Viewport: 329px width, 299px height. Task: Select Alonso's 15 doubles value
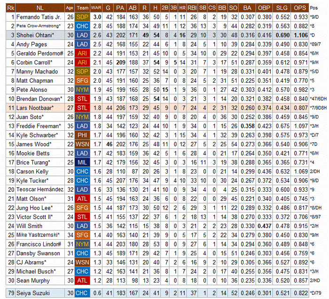click(165, 90)
